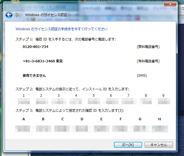Focus confirmation ID field E

(x=101, y=129)
